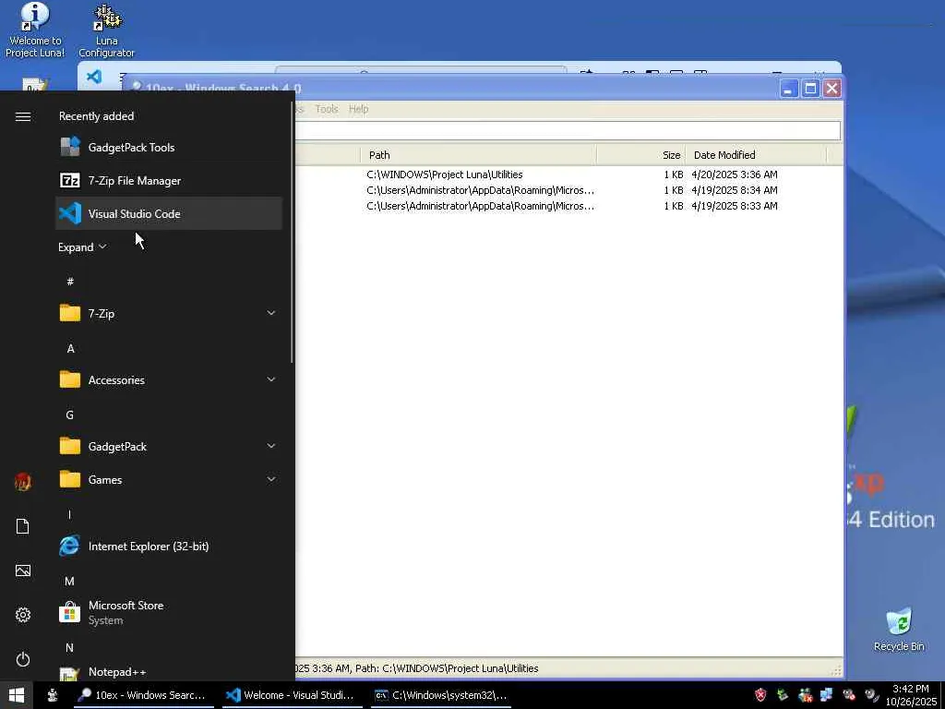Expand the 7-Zip folder chevron

click(271, 313)
